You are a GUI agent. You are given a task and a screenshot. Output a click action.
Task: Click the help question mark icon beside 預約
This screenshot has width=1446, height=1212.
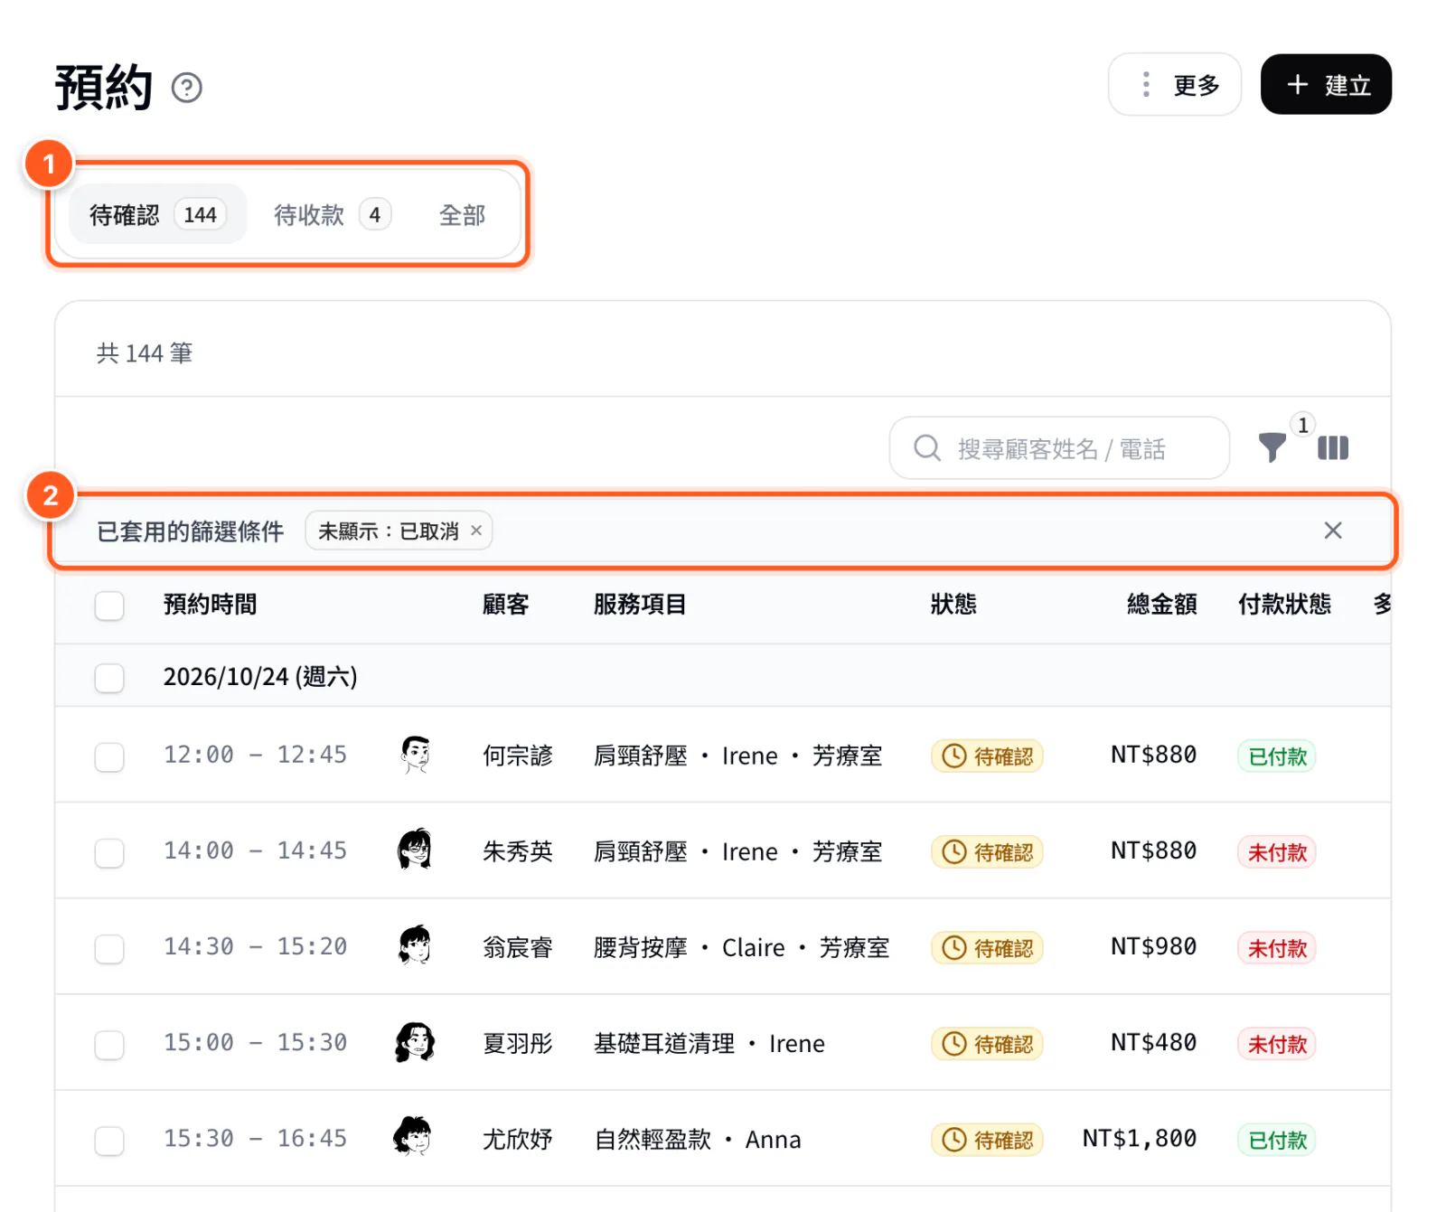pos(187,88)
